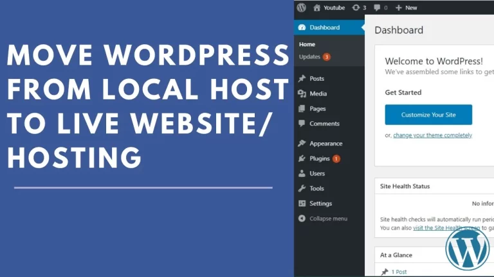The height and width of the screenshot is (277, 494).
Task: Click the WordPress logo in admin bar
Action: (302, 8)
